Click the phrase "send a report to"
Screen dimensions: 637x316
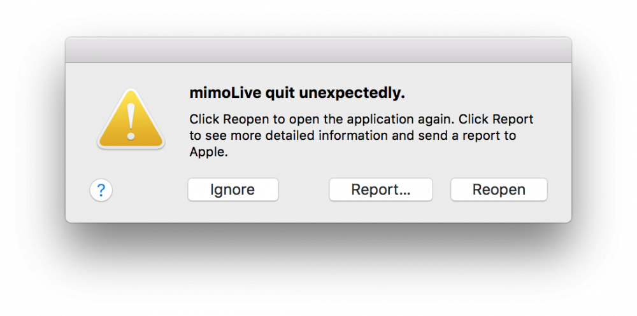[466, 135]
